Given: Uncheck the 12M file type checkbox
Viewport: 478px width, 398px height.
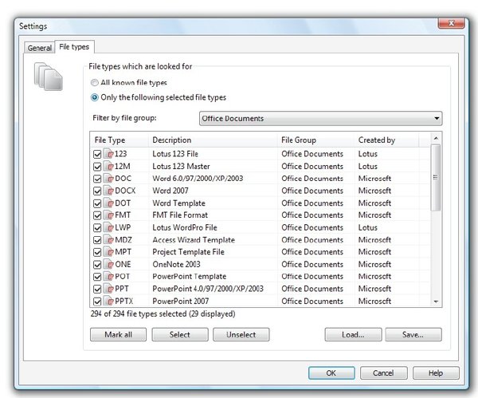Looking at the screenshot, I should point(97,167).
